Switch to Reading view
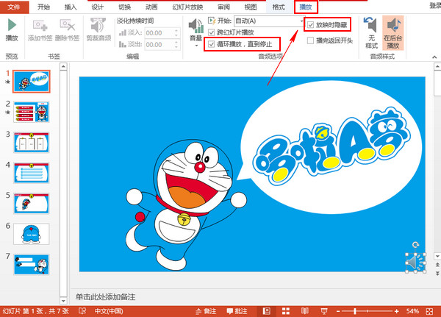 tap(304, 311)
